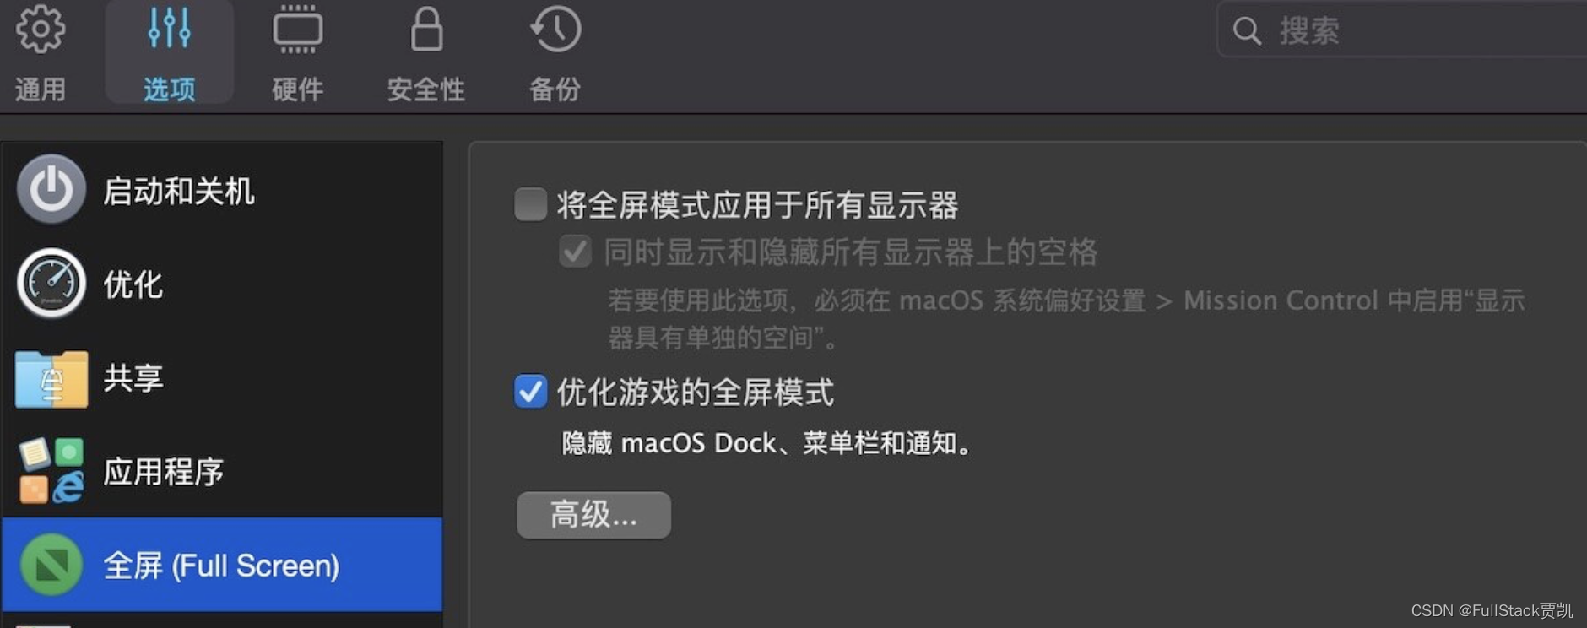Open the 通用 general gear icon
This screenshot has width=1587, height=628.
pos(40,30)
